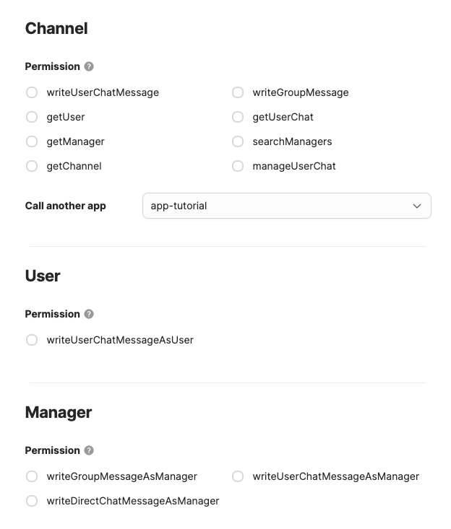The width and height of the screenshot is (451, 529).
Task: Toggle the getUser permission
Action: [32, 117]
